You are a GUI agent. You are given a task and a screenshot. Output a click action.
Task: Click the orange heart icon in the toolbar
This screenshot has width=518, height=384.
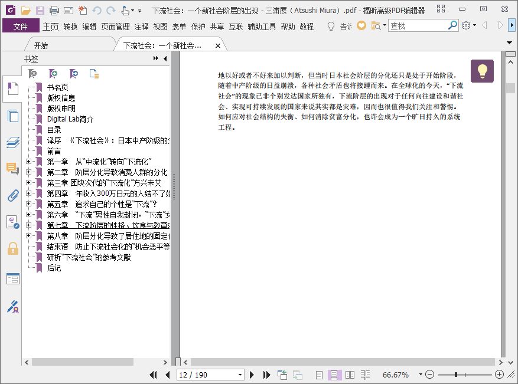point(361,25)
